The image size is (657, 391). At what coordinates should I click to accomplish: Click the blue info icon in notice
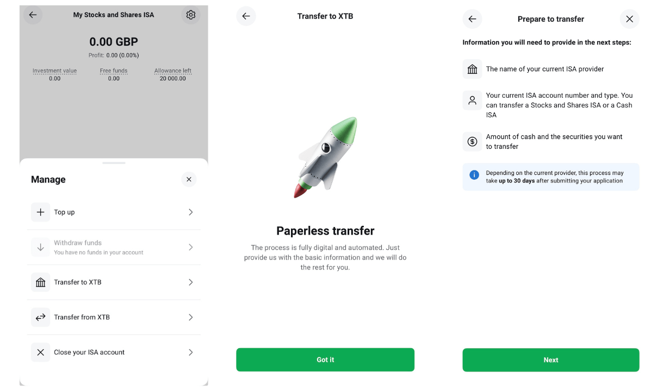(x=474, y=175)
